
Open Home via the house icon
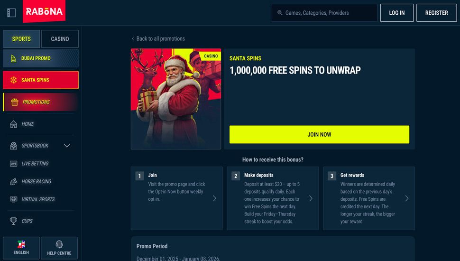[x=13, y=124]
